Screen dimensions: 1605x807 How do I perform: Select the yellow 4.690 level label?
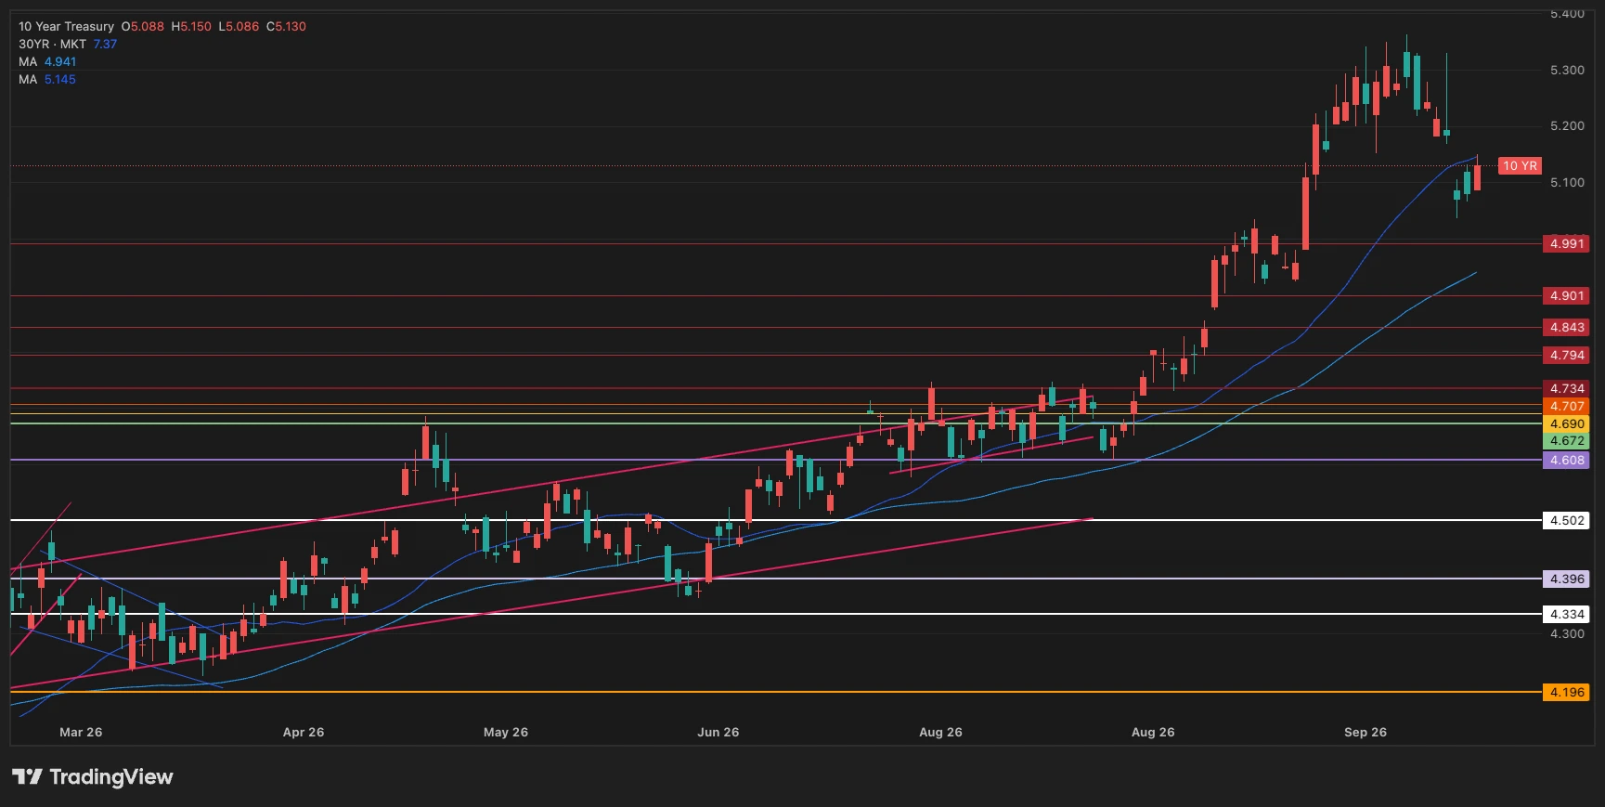(1566, 423)
